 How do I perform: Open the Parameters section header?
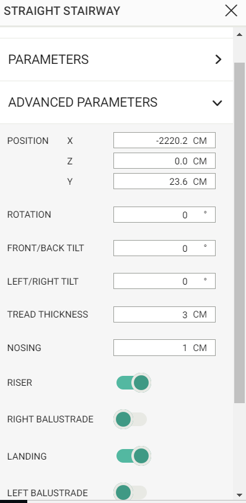(116, 60)
